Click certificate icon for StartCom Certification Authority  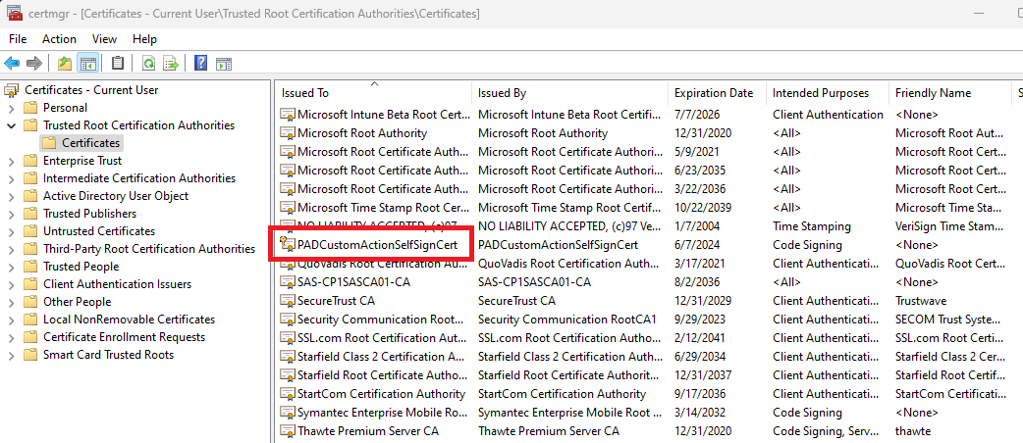287,394
